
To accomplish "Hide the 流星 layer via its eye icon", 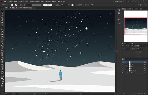I will click(123, 66).
